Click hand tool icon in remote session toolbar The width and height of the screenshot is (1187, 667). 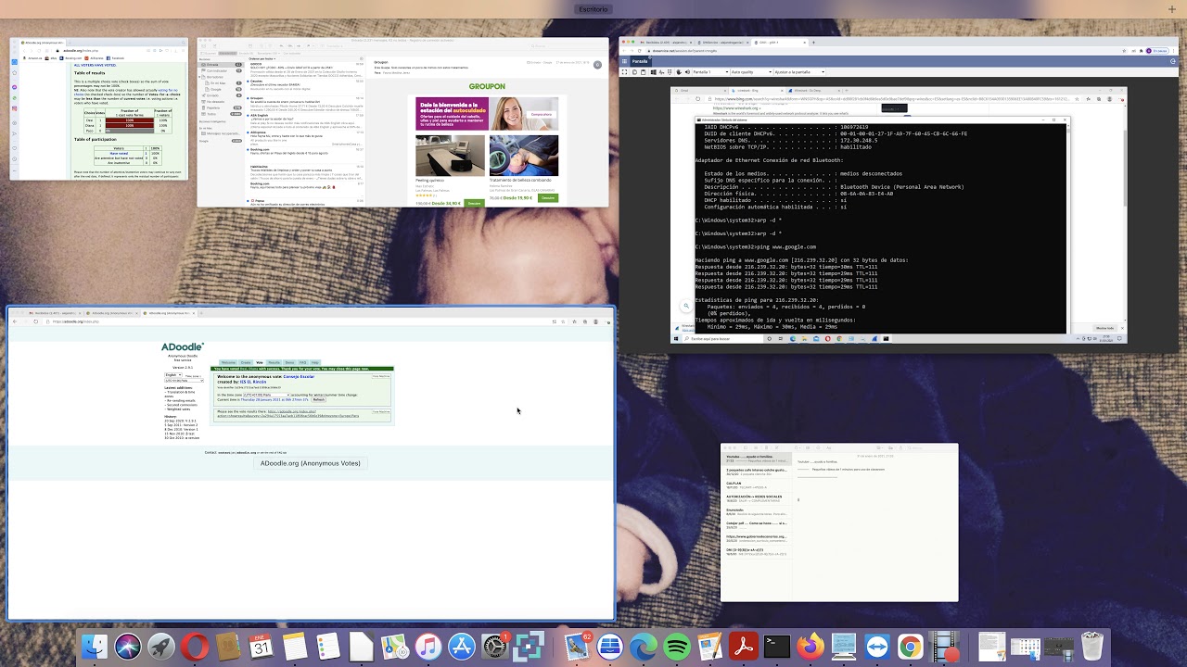coord(678,71)
